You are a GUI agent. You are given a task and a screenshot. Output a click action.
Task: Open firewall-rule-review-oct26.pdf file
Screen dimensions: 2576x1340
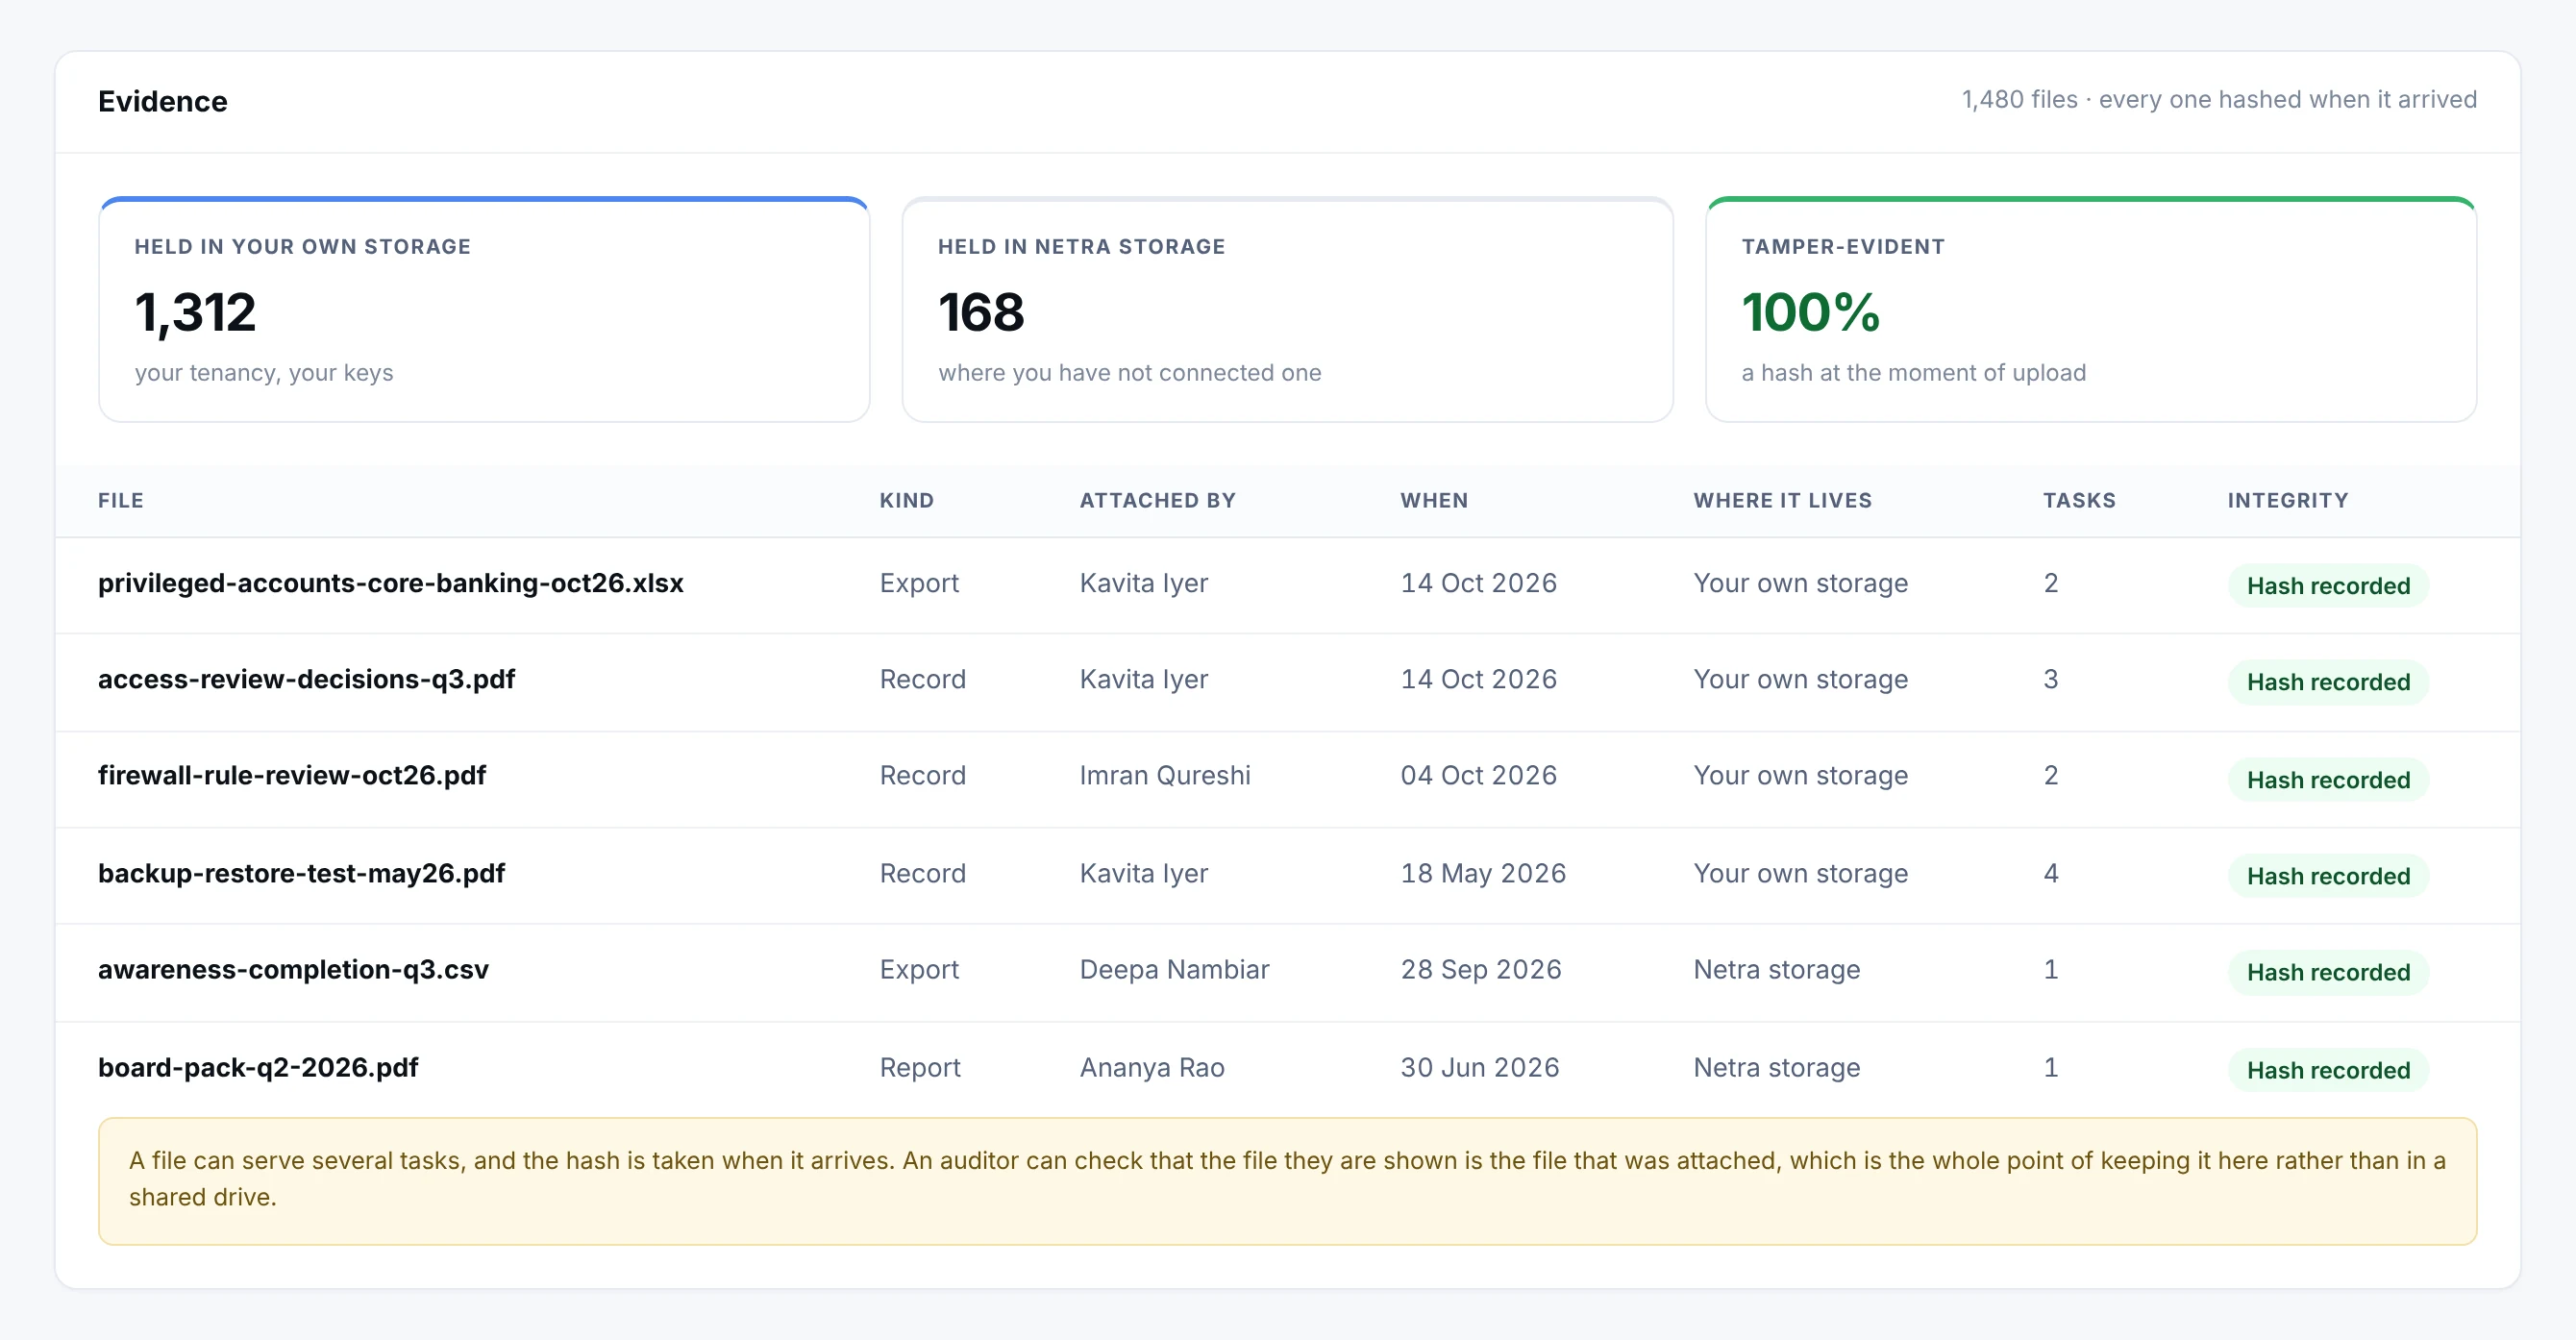point(292,775)
